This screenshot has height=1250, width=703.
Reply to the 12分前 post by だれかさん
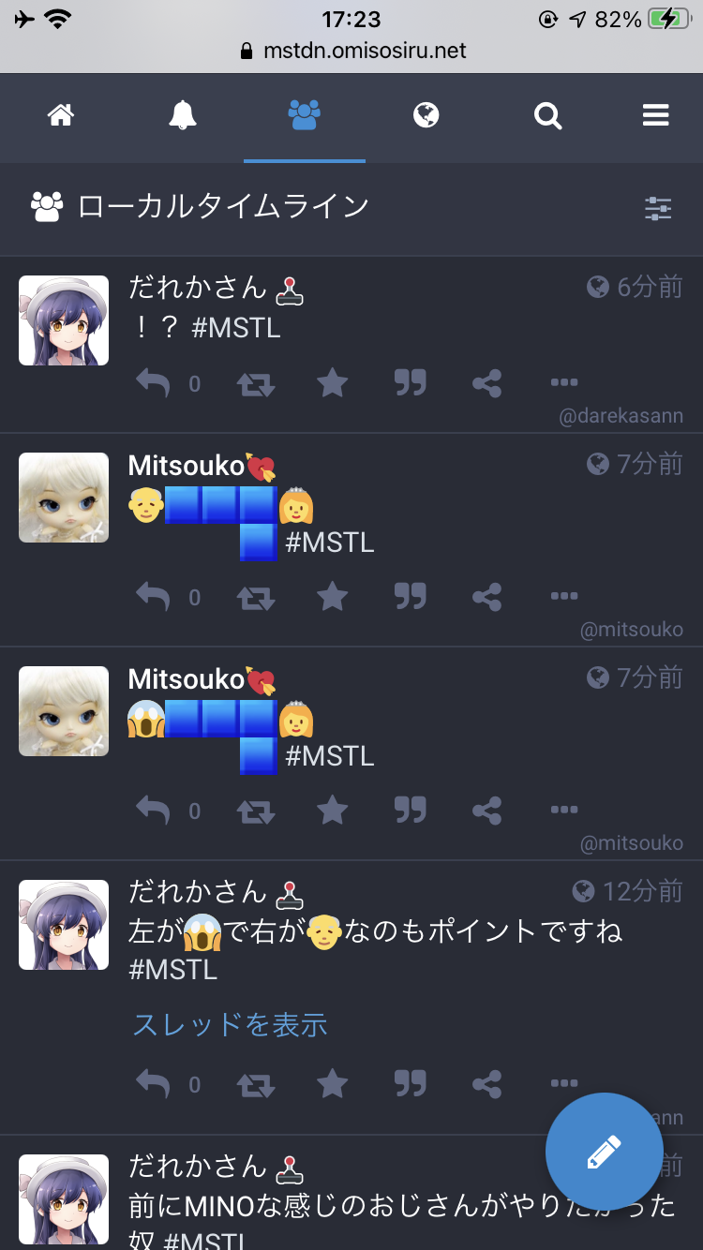coord(153,1084)
